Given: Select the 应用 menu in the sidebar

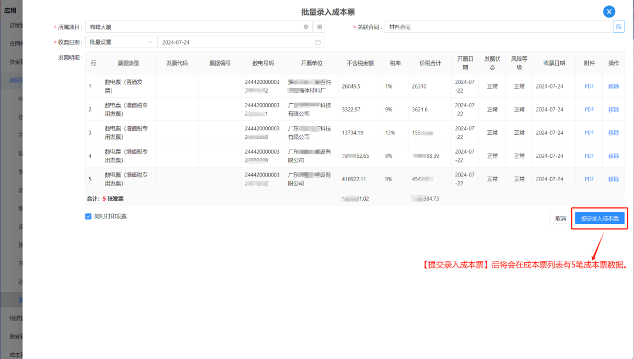Looking at the screenshot, I should tap(10, 11).
